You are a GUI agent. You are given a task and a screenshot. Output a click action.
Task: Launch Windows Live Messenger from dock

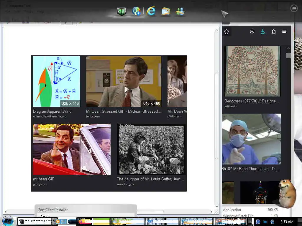click(x=180, y=11)
